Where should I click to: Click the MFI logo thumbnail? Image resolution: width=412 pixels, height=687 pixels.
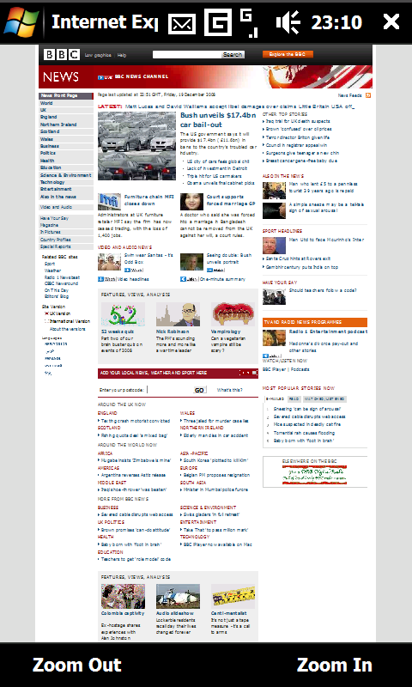109,202
